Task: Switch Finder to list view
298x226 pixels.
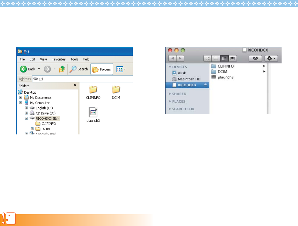Action: pos(216,58)
